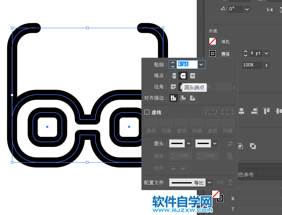Click the rightmost pathfinder shape icon
This screenshot has height=215, width=282.
pyautogui.click(x=253, y=146)
